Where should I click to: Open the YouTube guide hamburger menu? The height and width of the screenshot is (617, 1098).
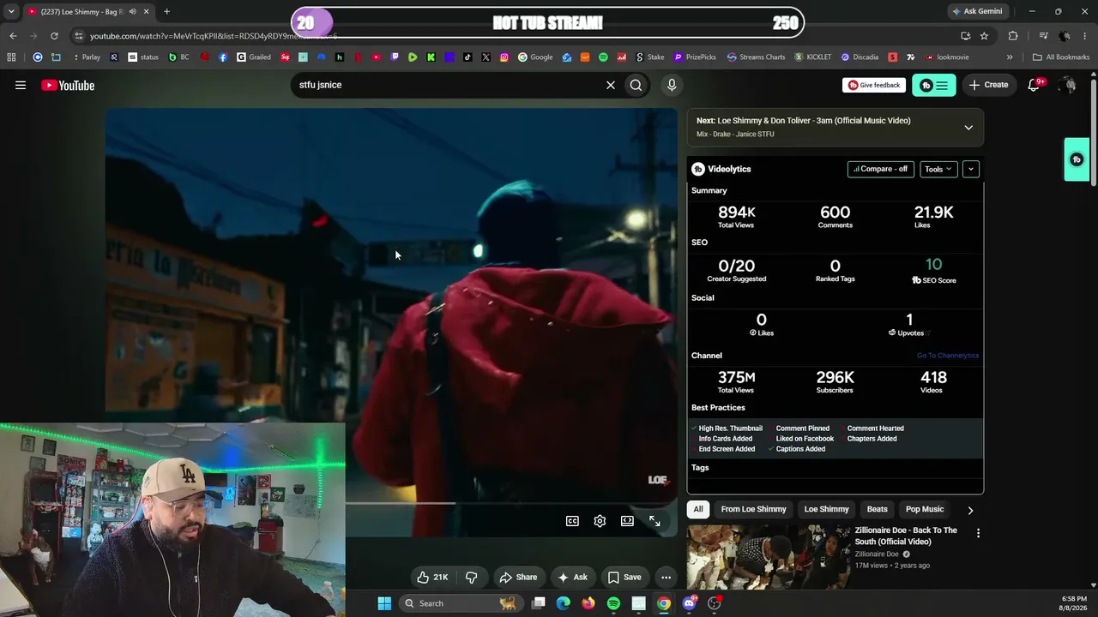click(x=21, y=85)
